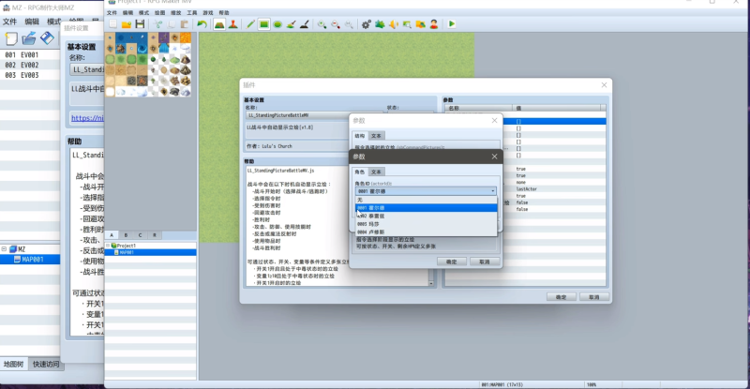Select MAP001 in the MZ map tree
Screen dimensions: 750x389
pos(33,260)
